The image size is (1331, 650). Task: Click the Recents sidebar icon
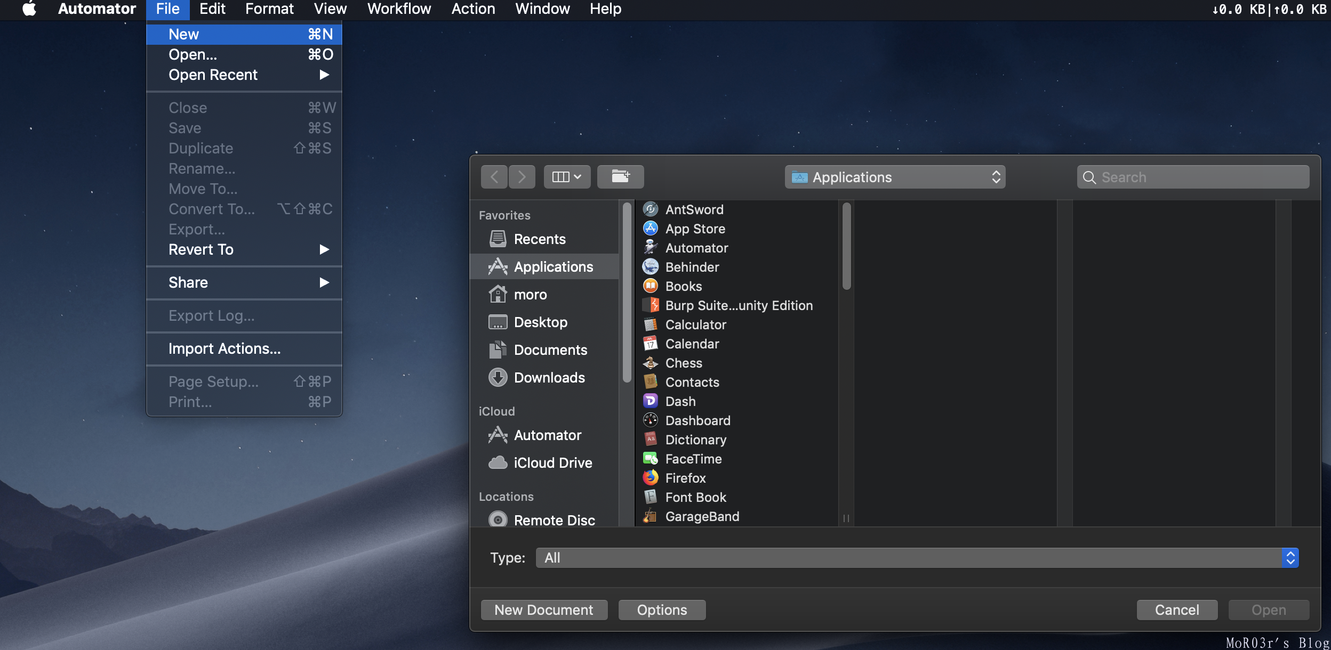(498, 239)
